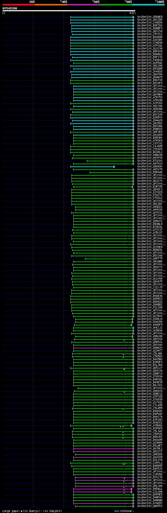
Task: Select hit label UniRef100_Q54X73
Action: 150,267
